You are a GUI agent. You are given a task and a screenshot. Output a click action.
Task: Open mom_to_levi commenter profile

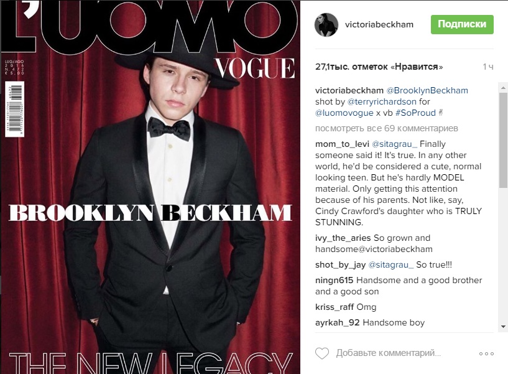coord(342,144)
